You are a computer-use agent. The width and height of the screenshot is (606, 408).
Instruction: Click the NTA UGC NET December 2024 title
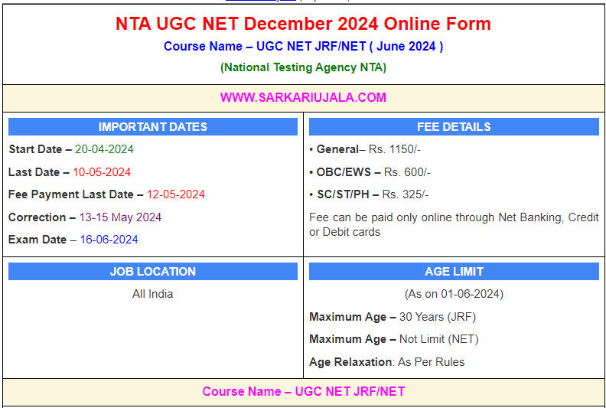click(303, 24)
